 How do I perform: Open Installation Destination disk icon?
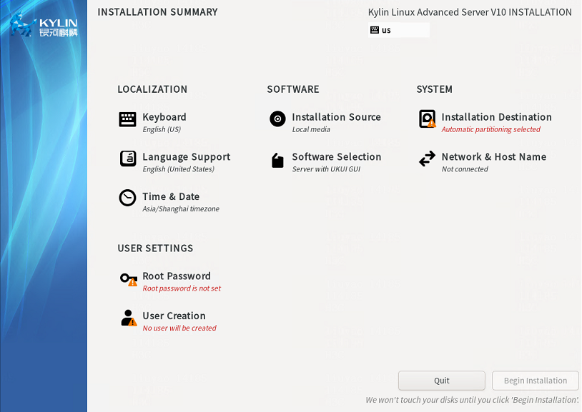point(427,119)
